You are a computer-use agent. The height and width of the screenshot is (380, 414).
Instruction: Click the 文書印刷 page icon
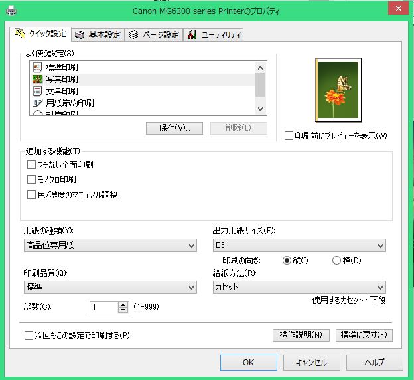tap(38, 92)
